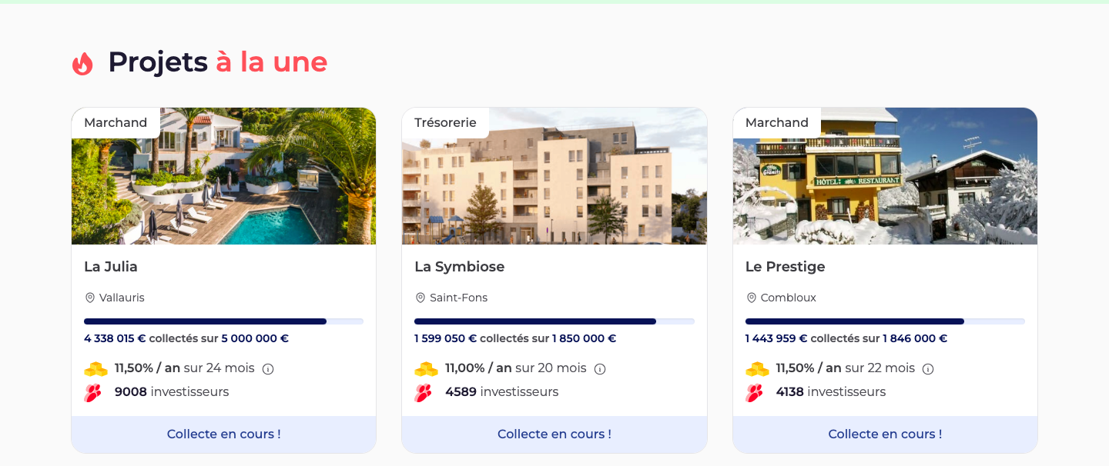Click gold coins icon on Le Prestige card
The height and width of the screenshot is (466, 1109).
757,369
